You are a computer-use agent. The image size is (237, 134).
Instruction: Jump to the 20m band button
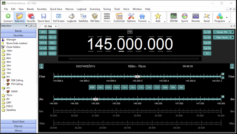tap(133, 87)
